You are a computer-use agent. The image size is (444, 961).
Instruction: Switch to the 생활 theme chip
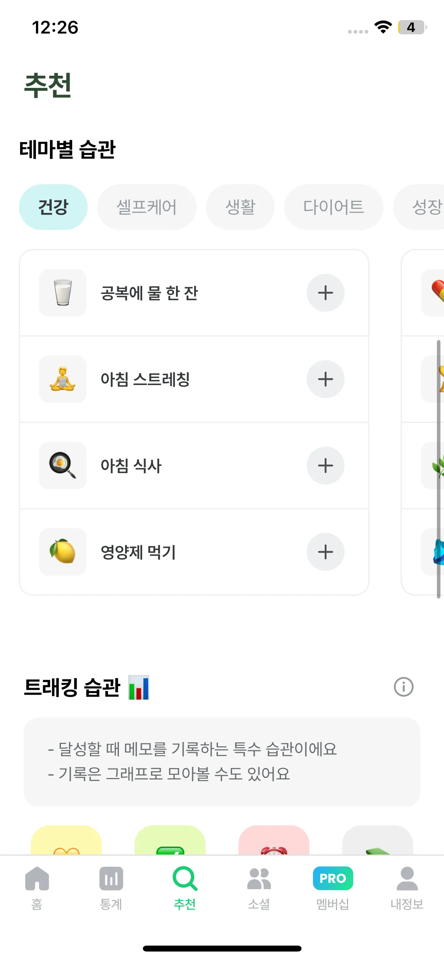[x=240, y=207]
